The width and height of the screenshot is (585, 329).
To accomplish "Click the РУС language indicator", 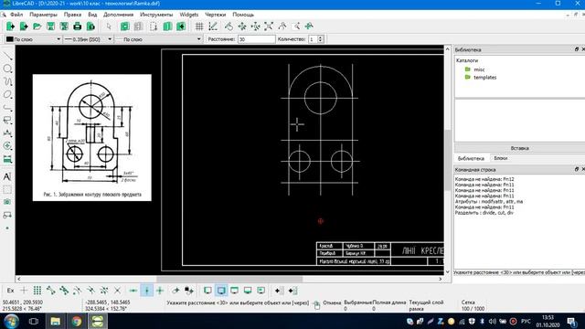I will click(x=526, y=321).
